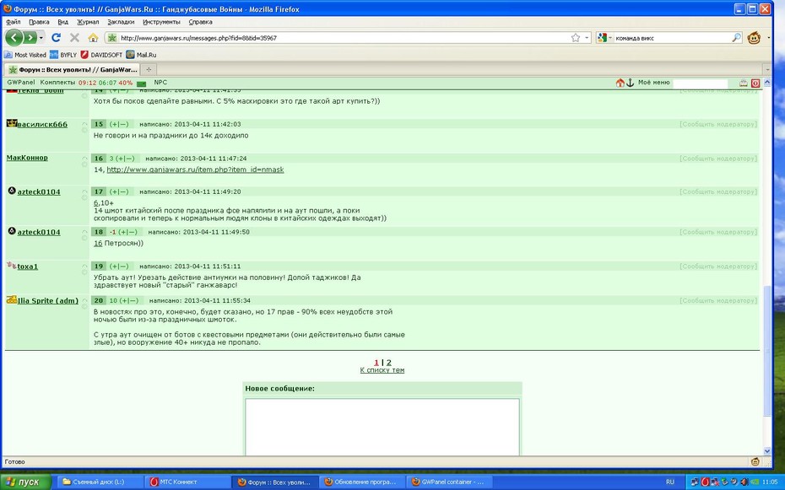Go back with the green back arrow
785x490 pixels.
pyautogui.click(x=14, y=37)
